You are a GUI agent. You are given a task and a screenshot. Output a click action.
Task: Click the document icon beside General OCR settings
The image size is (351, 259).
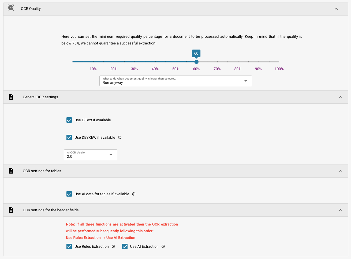click(x=11, y=97)
